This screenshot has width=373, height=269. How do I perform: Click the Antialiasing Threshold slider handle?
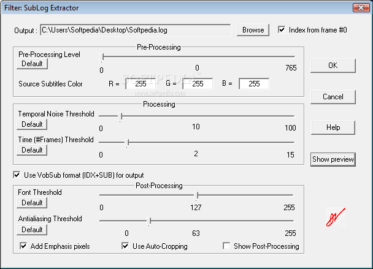click(149, 221)
